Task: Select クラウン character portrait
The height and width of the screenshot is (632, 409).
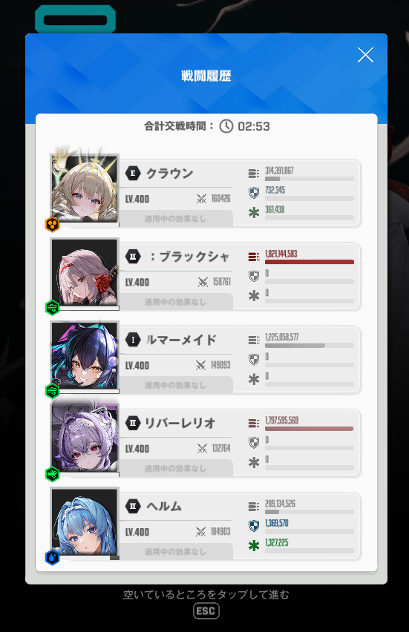Action: pos(85,188)
